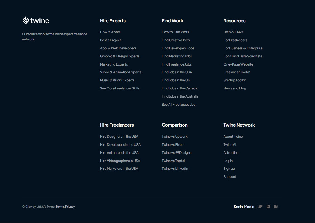This screenshot has width=315, height=223.
Task: Click Log in
Action: [x=228, y=161]
